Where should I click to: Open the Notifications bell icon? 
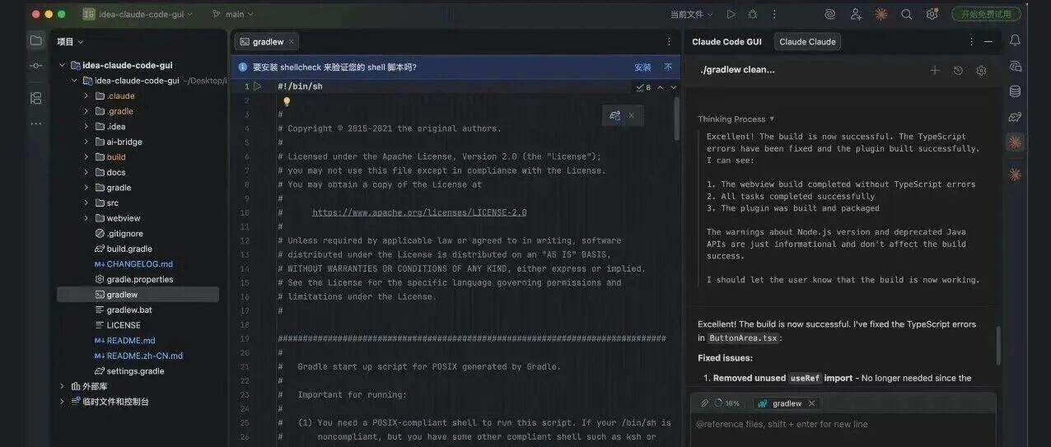point(1015,40)
